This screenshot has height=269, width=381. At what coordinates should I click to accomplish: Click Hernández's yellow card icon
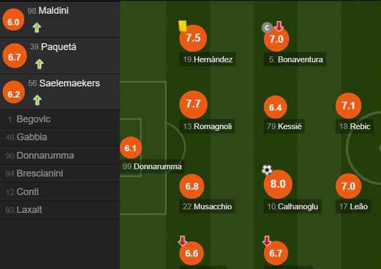182,26
